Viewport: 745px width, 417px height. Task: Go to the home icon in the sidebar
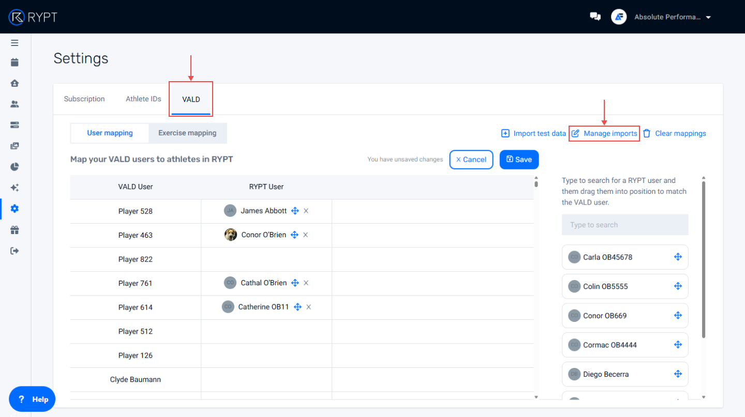tap(14, 83)
